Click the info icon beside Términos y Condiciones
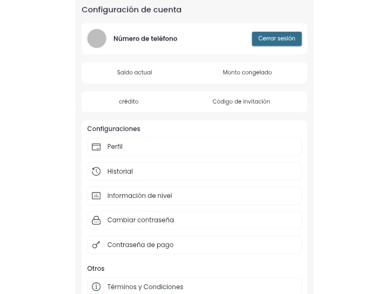This screenshot has height=294, width=389. point(96,287)
